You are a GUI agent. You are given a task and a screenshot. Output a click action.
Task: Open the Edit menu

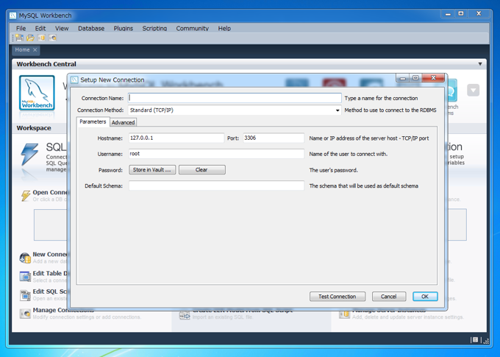point(40,29)
